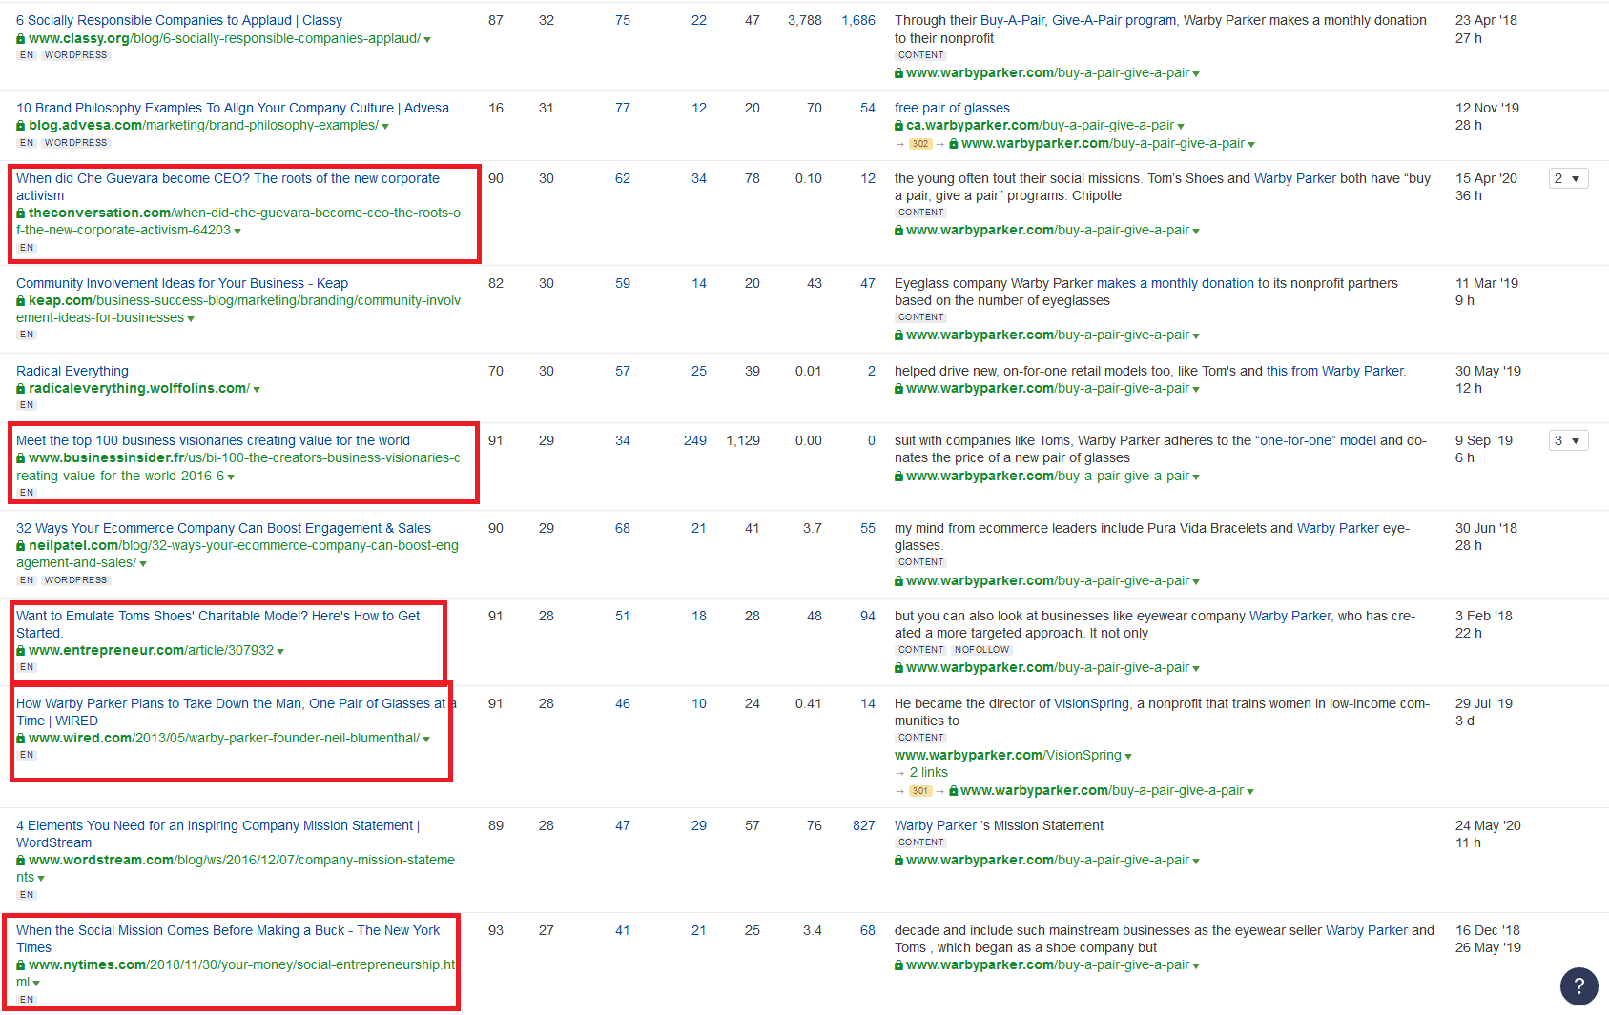This screenshot has height=1015, width=1609.
Task: Open '10 Brand Philosophy Examples' Advesa link
Action: pos(233,108)
